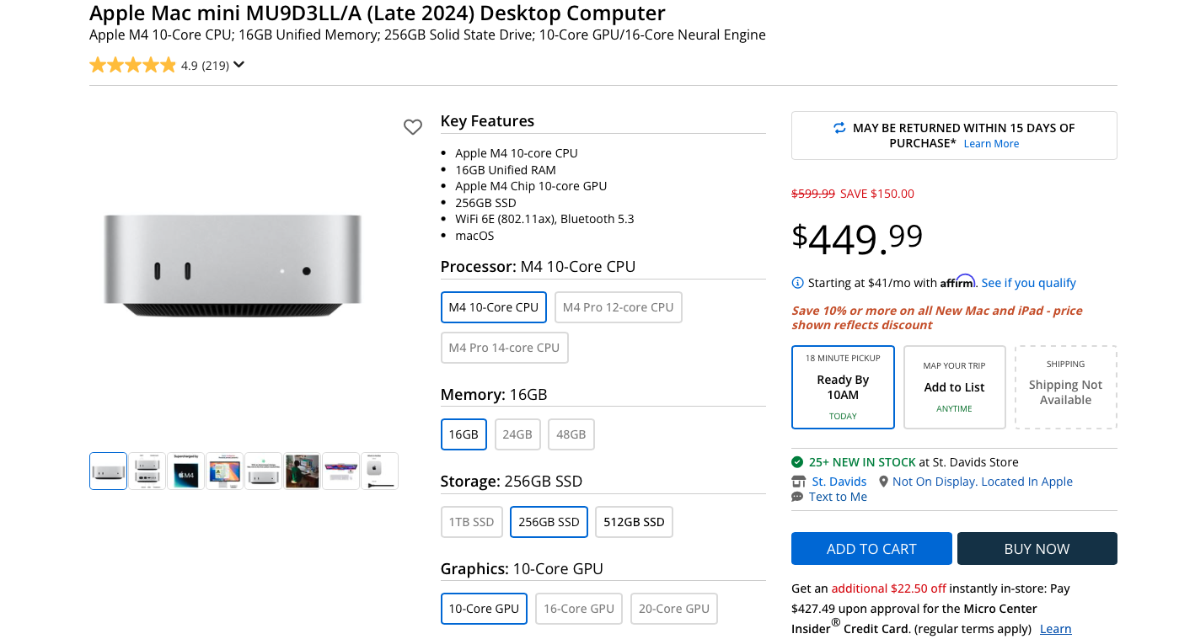
Task: Open the See if you qualify link
Action: point(1028,283)
